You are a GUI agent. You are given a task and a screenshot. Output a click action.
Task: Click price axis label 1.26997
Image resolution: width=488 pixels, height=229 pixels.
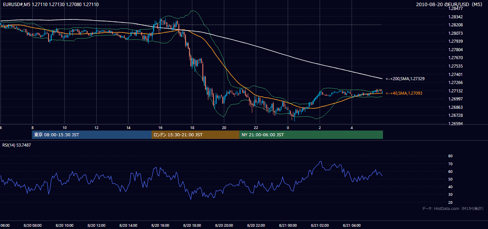[456, 99]
